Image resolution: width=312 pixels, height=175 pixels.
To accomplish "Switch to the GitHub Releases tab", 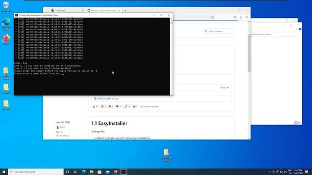I will [104, 10].
